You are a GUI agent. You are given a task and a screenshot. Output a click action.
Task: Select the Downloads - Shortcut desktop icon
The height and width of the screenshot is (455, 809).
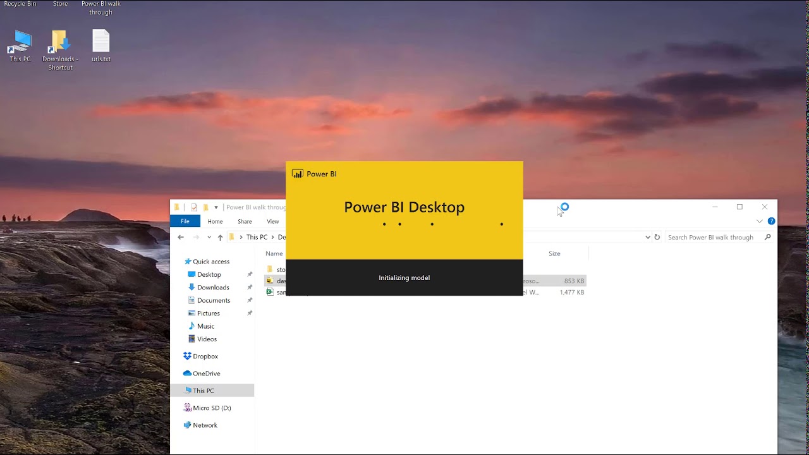point(60,50)
